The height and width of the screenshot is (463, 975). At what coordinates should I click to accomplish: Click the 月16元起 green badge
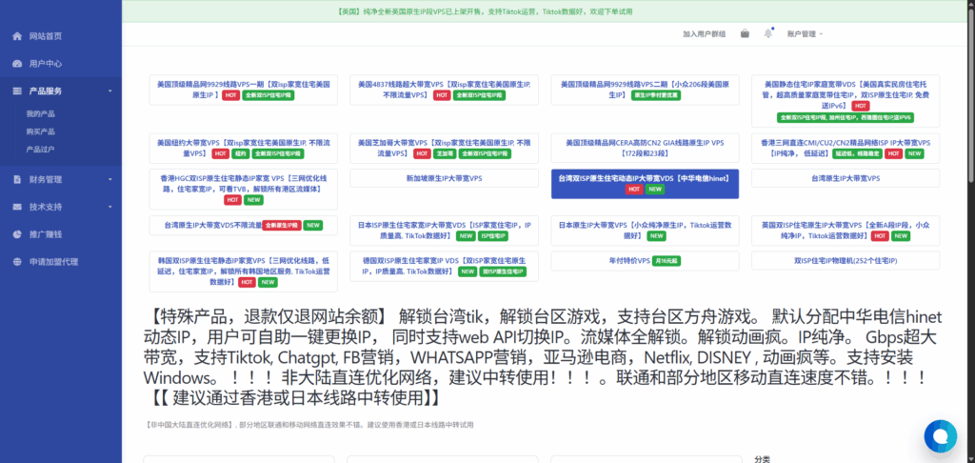click(x=667, y=261)
